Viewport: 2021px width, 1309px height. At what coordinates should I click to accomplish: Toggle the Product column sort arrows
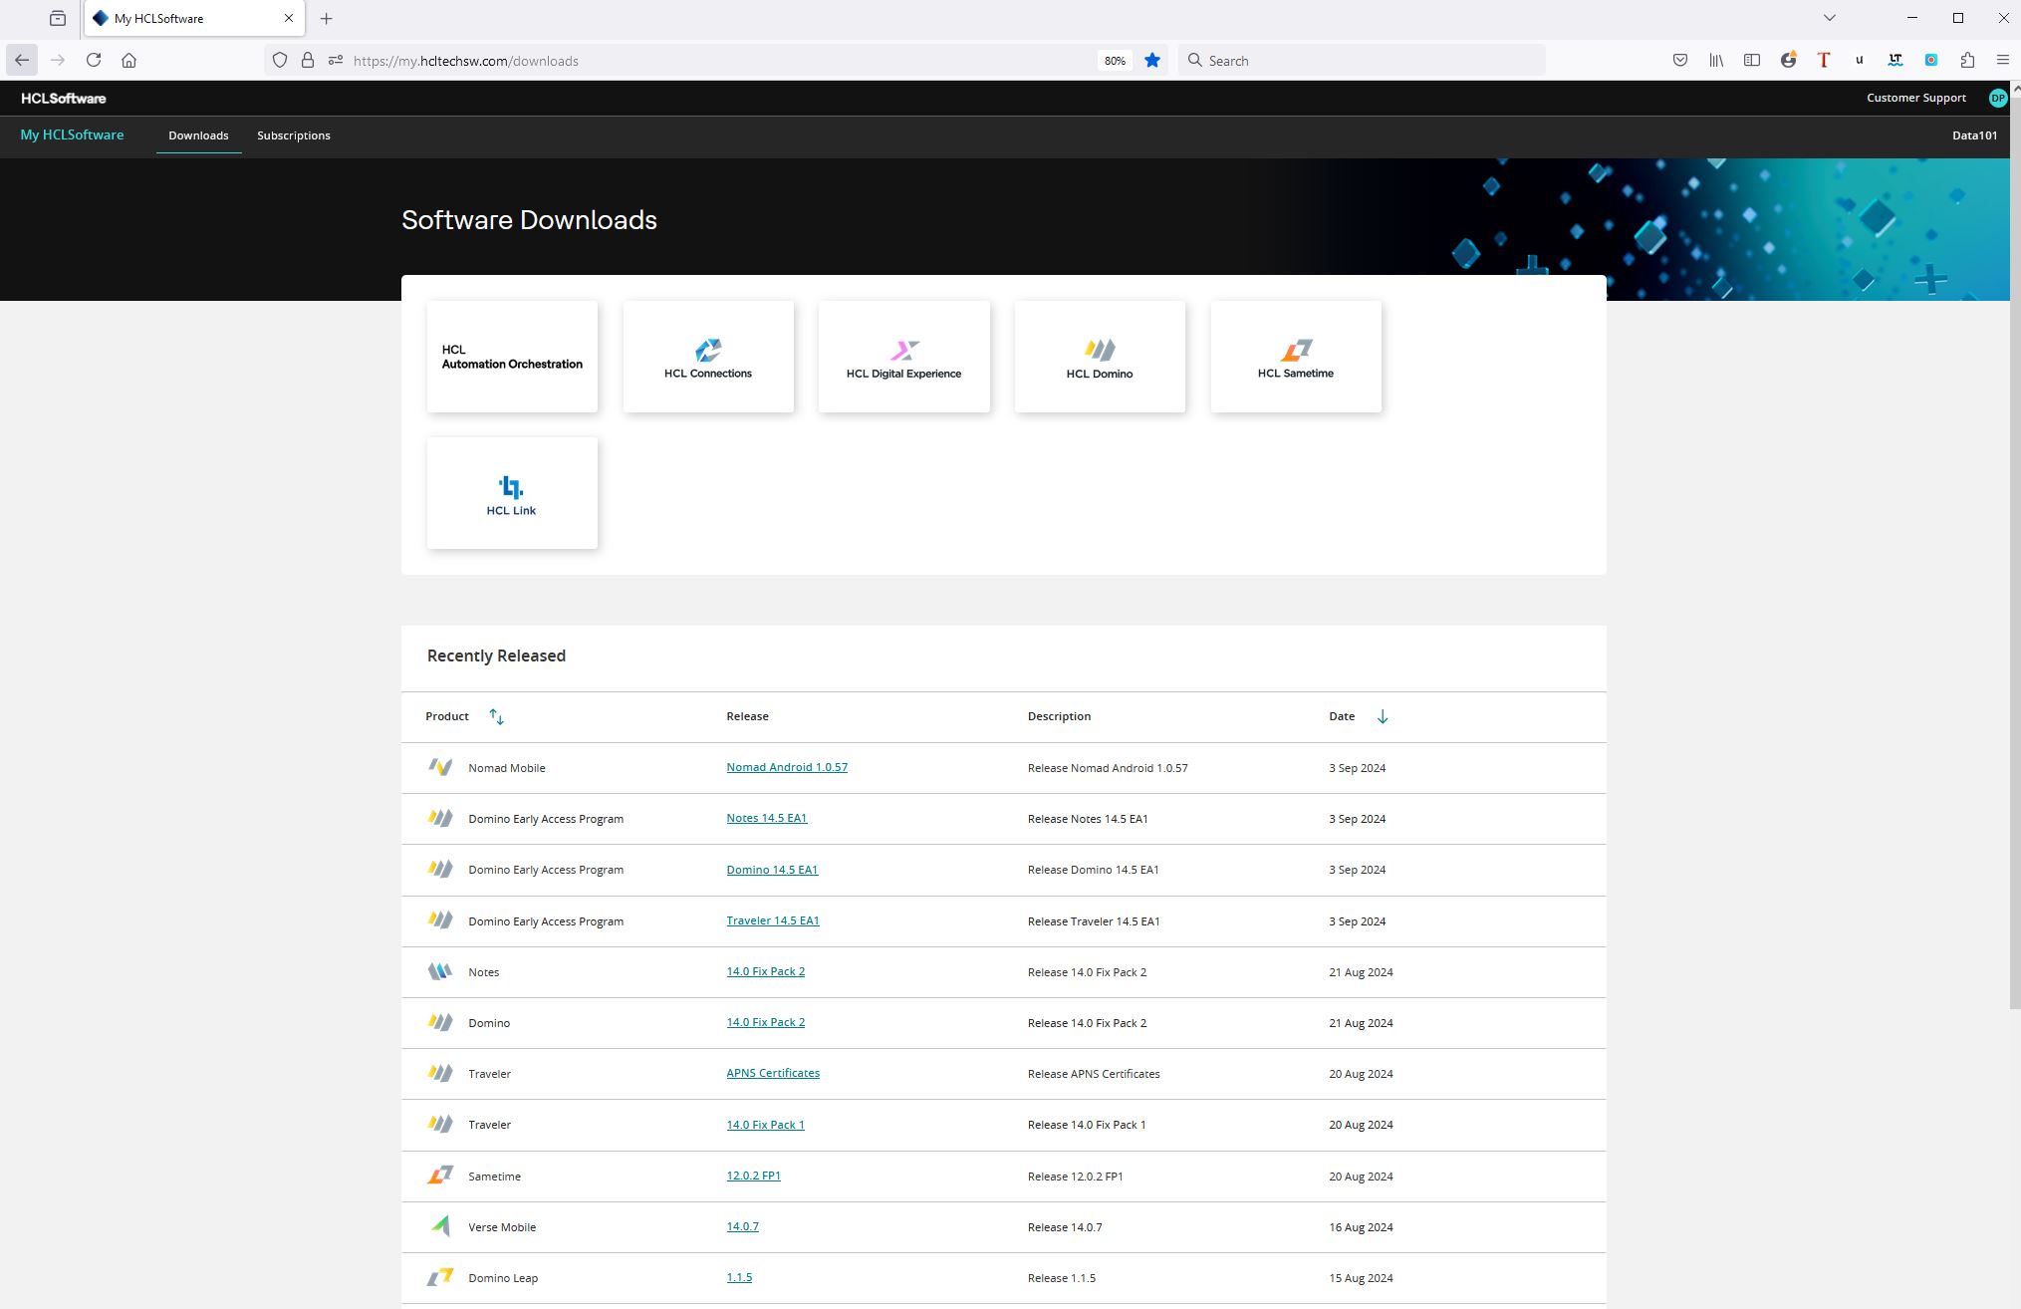tap(496, 717)
